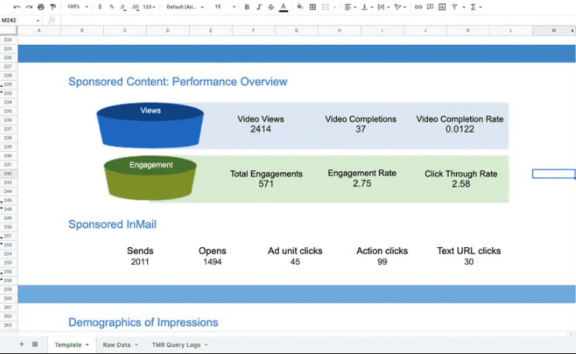This screenshot has height=354, width=576.
Task: Open vertical align dropdown
Action: pyautogui.click(x=367, y=7)
